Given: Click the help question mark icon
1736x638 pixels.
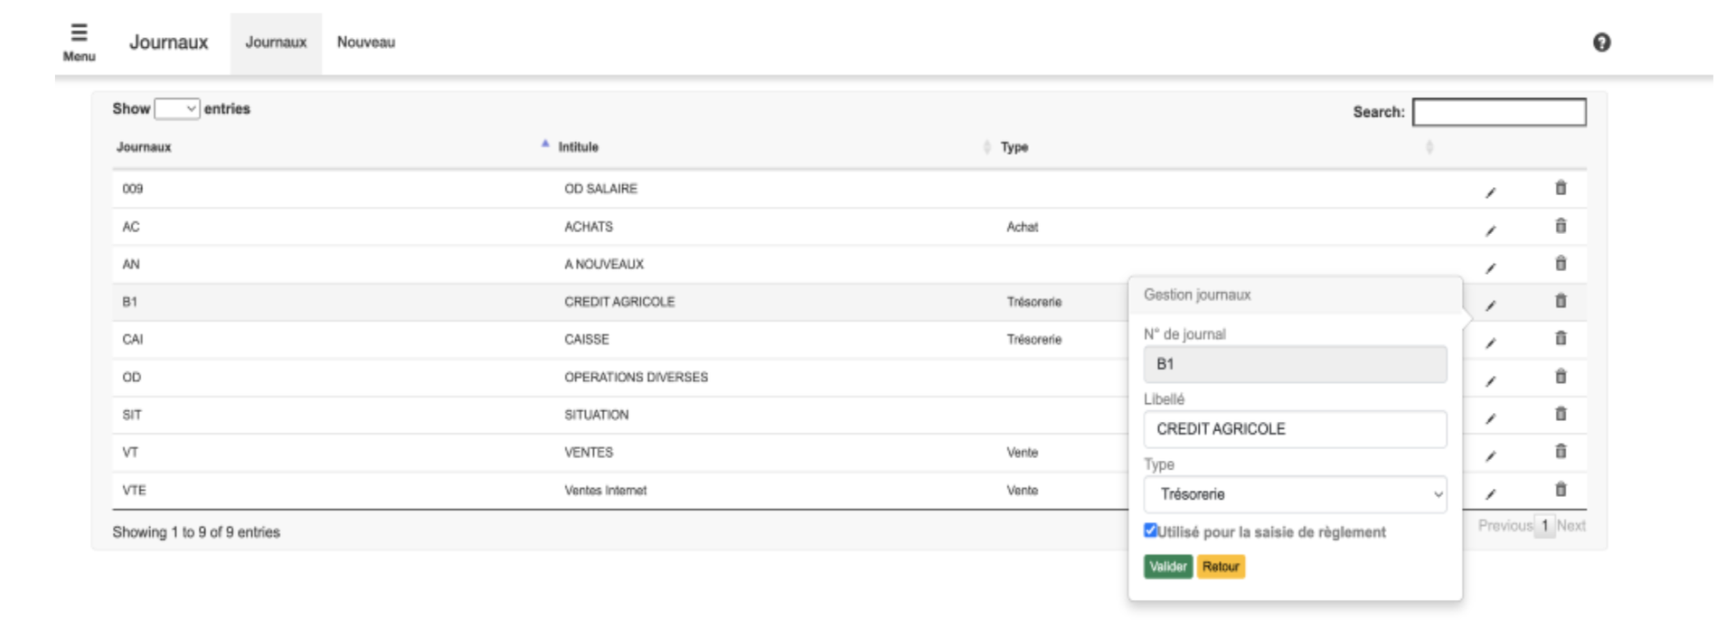Looking at the screenshot, I should pos(1601,42).
